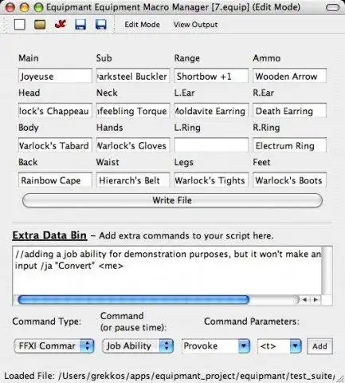Viewport: 345px width, 383px height.
Task: Click the horizontal scrollbar thumb in Extra Data Bin
Action: pyautogui.click(x=133, y=300)
